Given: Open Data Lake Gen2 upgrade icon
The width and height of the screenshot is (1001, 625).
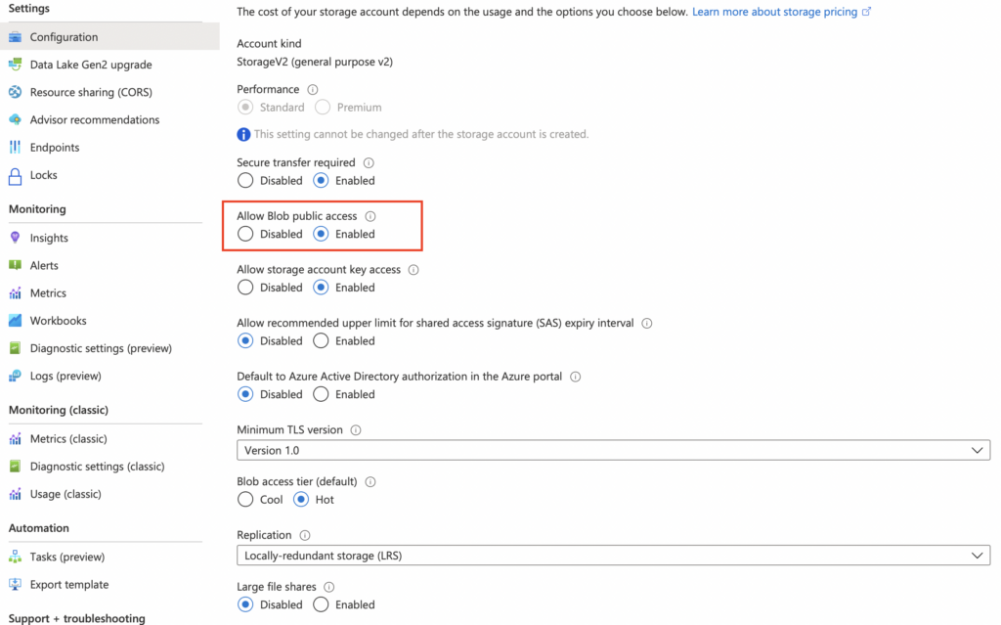Looking at the screenshot, I should pyautogui.click(x=15, y=65).
